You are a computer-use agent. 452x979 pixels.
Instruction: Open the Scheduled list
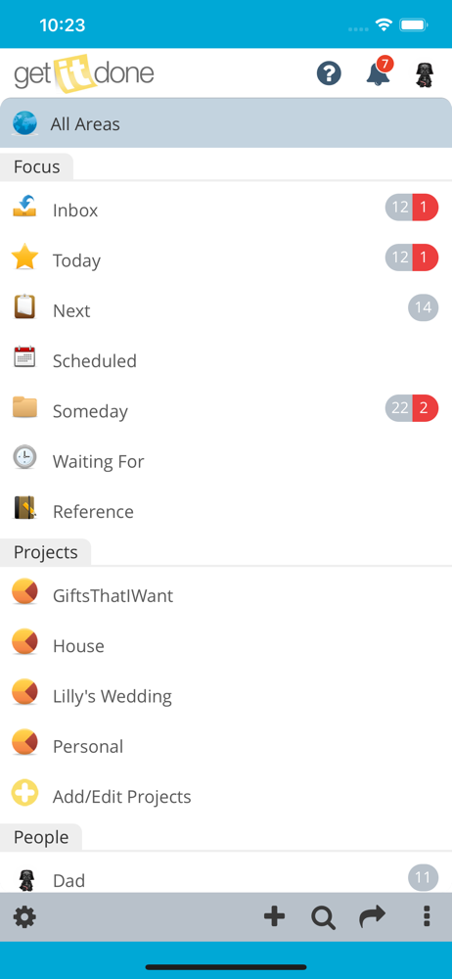pos(226,360)
